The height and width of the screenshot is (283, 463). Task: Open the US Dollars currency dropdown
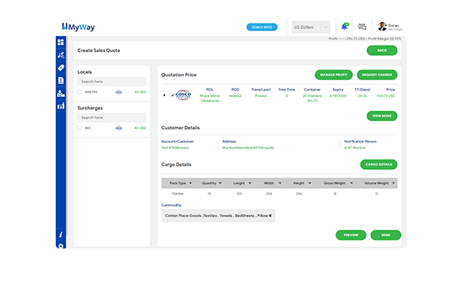[x=311, y=28]
